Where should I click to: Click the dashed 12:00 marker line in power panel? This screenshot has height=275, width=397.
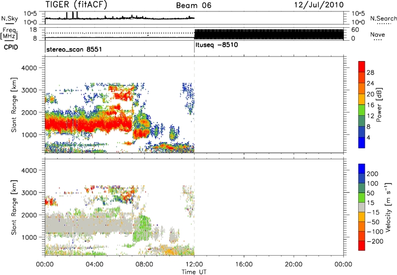pos(194,105)
